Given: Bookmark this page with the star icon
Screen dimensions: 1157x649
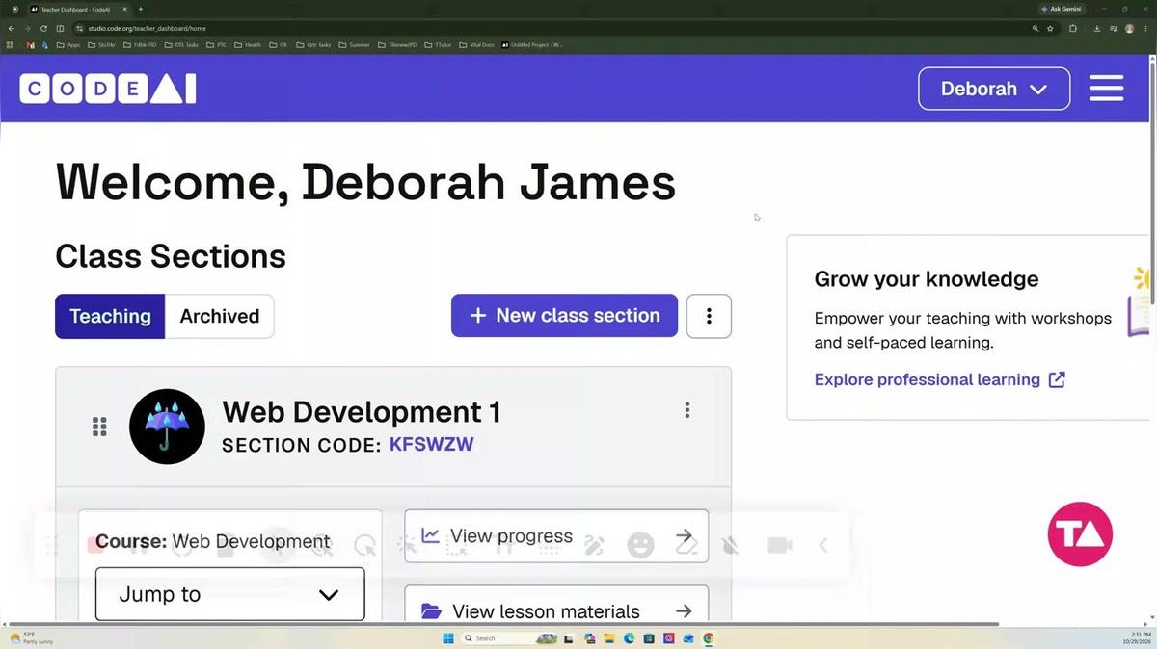Looking at the screenshot, I should [1050, 29].
